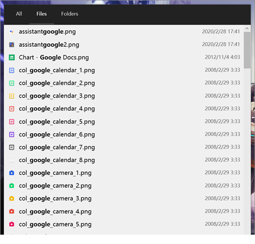Select col_google_calendar_3.png file name
Image resolution: width=255 pixels, height=244 pixels.
click(57, 96)
